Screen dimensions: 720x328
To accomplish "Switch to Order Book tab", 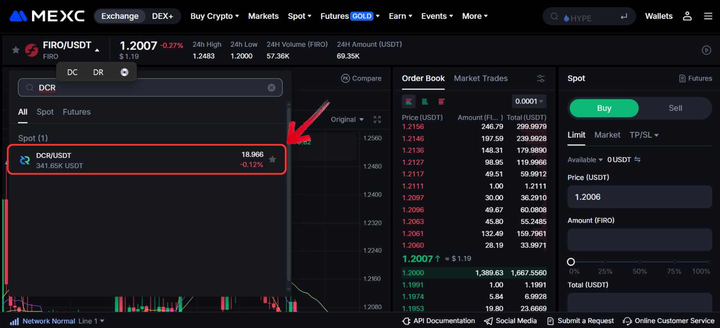I will pos(423,78).
